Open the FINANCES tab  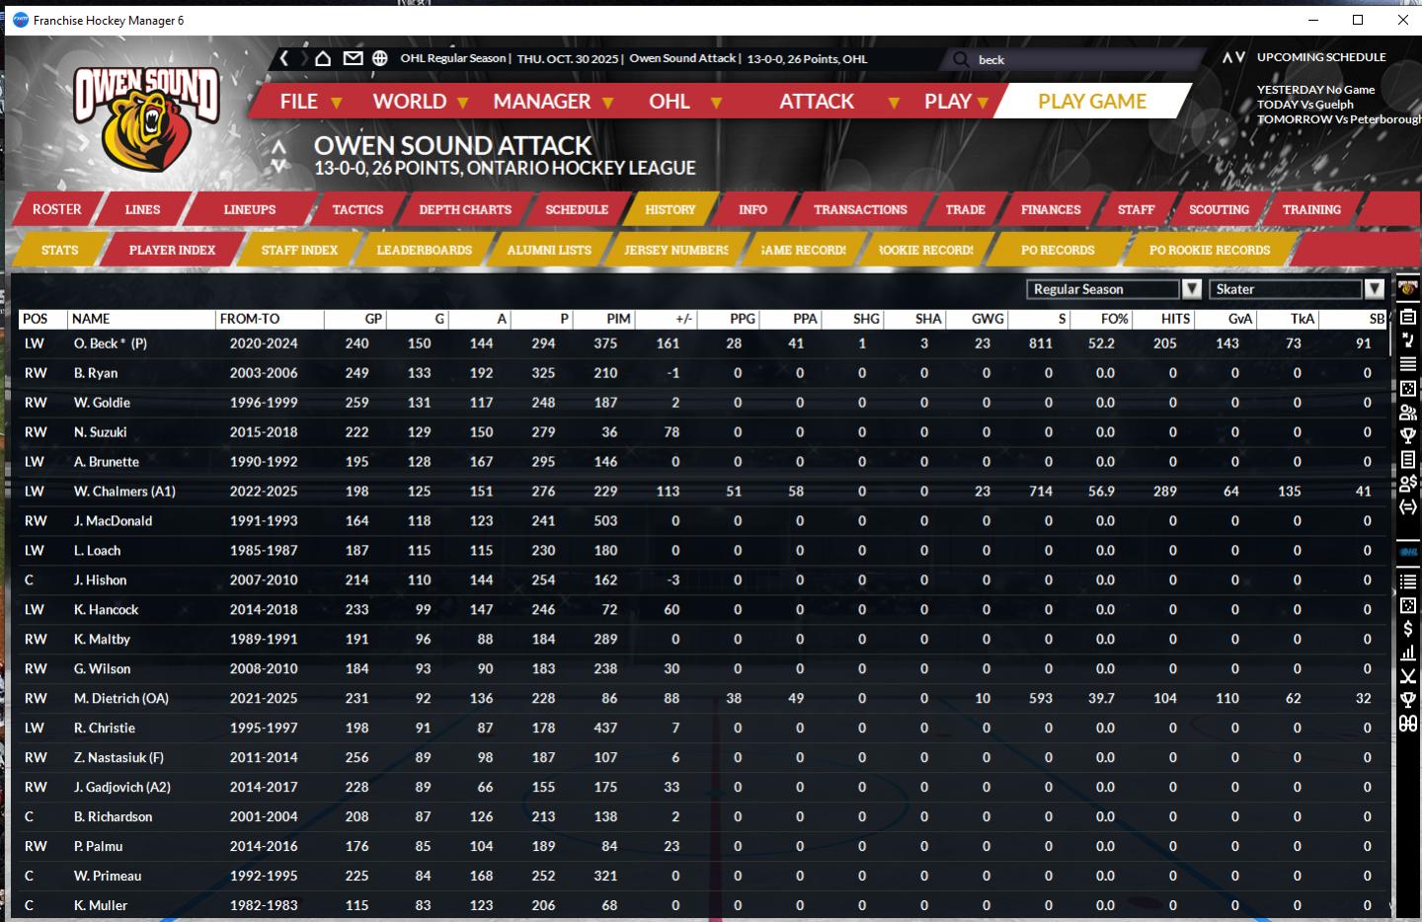tap(1051, 209)
